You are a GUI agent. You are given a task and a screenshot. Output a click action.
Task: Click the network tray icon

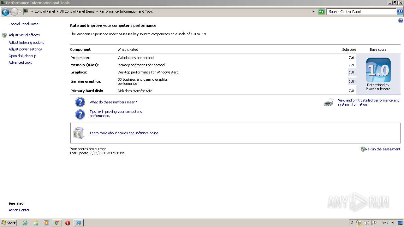click(x=359, y=223)
